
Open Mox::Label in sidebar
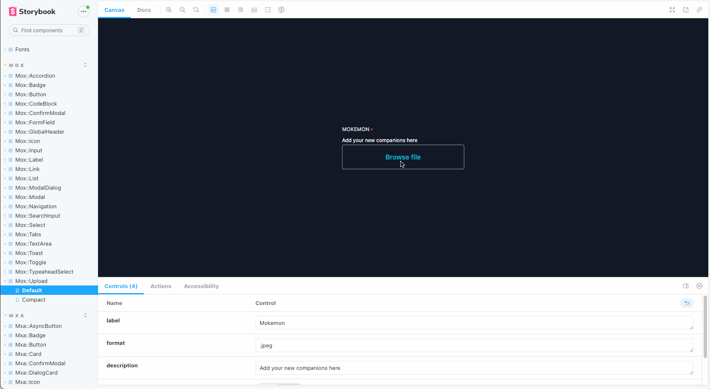29,160
